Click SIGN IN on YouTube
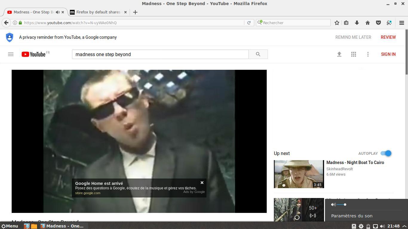This screenshot has height=229, width=408. coord(388,54)
